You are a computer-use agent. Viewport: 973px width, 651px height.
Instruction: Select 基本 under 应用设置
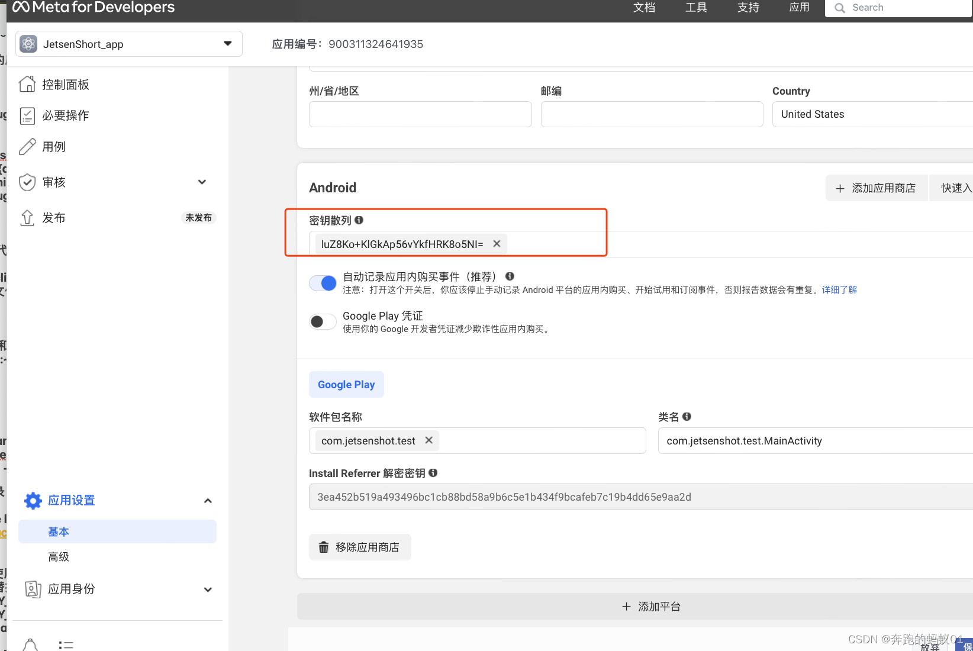click(x=117, y=531)
